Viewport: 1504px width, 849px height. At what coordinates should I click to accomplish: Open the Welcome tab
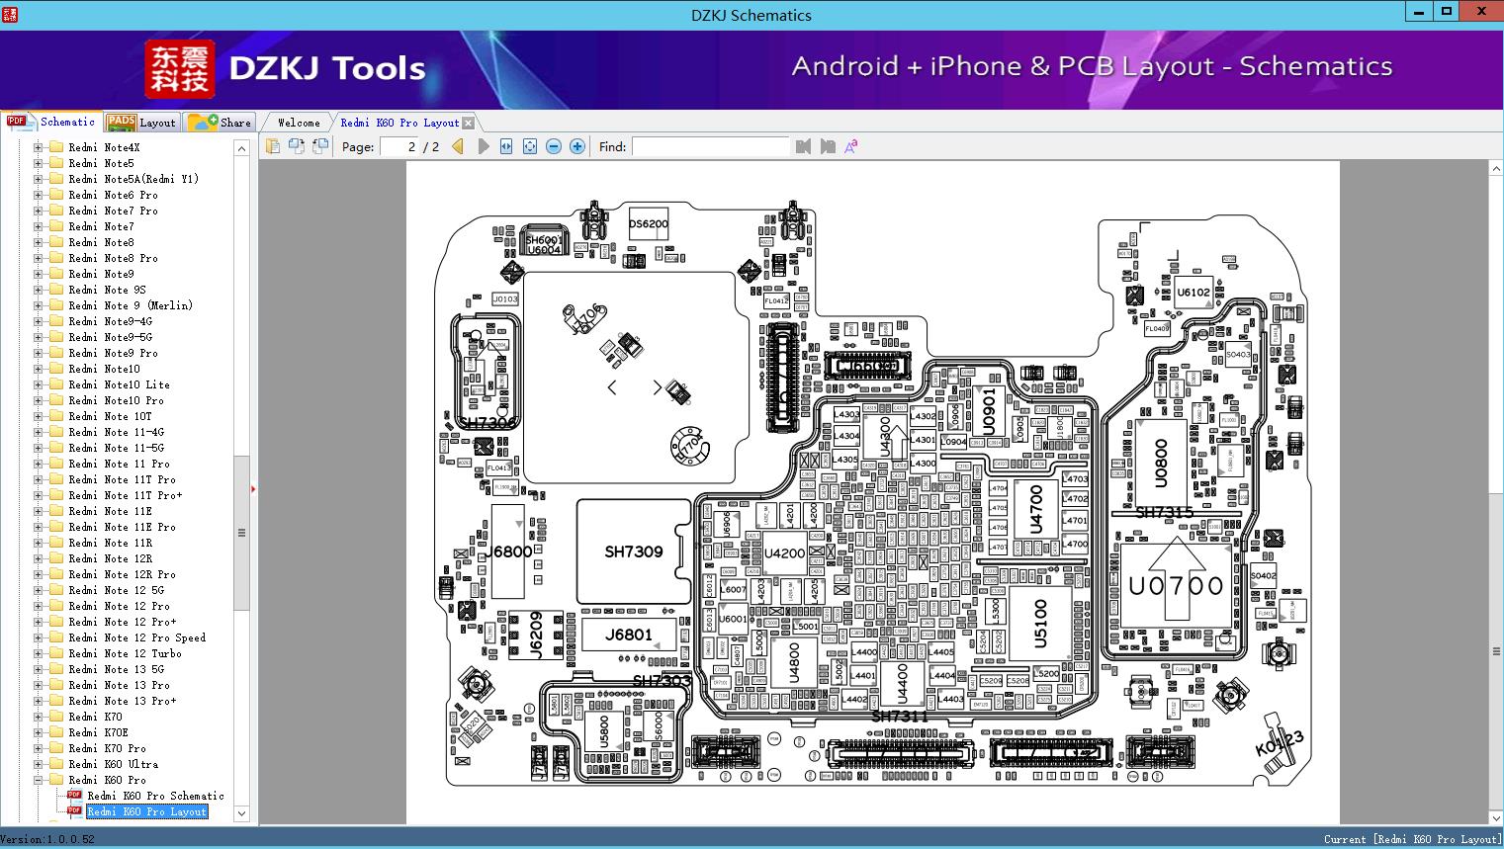[299, 123]
